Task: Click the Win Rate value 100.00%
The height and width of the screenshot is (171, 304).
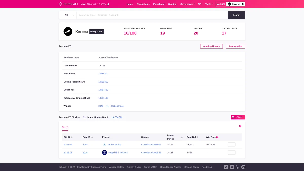Action: pyautogui.click(x=211, y=144)
